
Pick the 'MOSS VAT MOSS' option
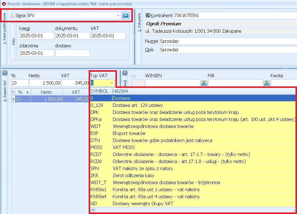(x=193, y=147)
